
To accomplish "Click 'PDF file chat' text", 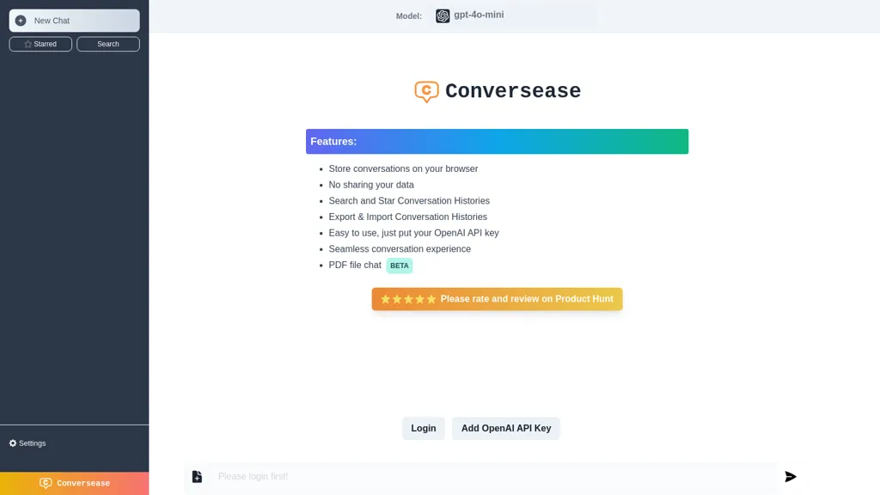I will pos(355,265).
